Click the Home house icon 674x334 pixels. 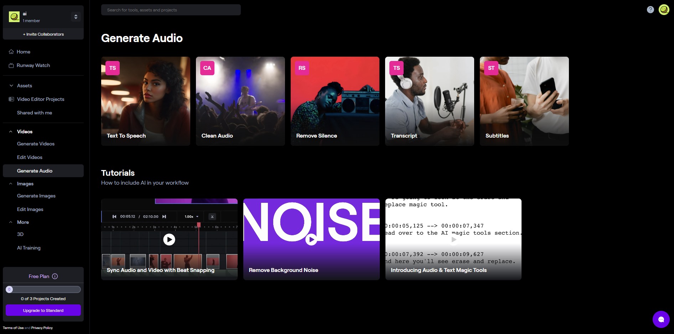pyautogui.click(x=11, y=52)
